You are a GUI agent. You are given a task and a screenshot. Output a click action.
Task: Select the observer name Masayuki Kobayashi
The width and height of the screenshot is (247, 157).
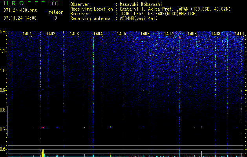coord(141,4)
